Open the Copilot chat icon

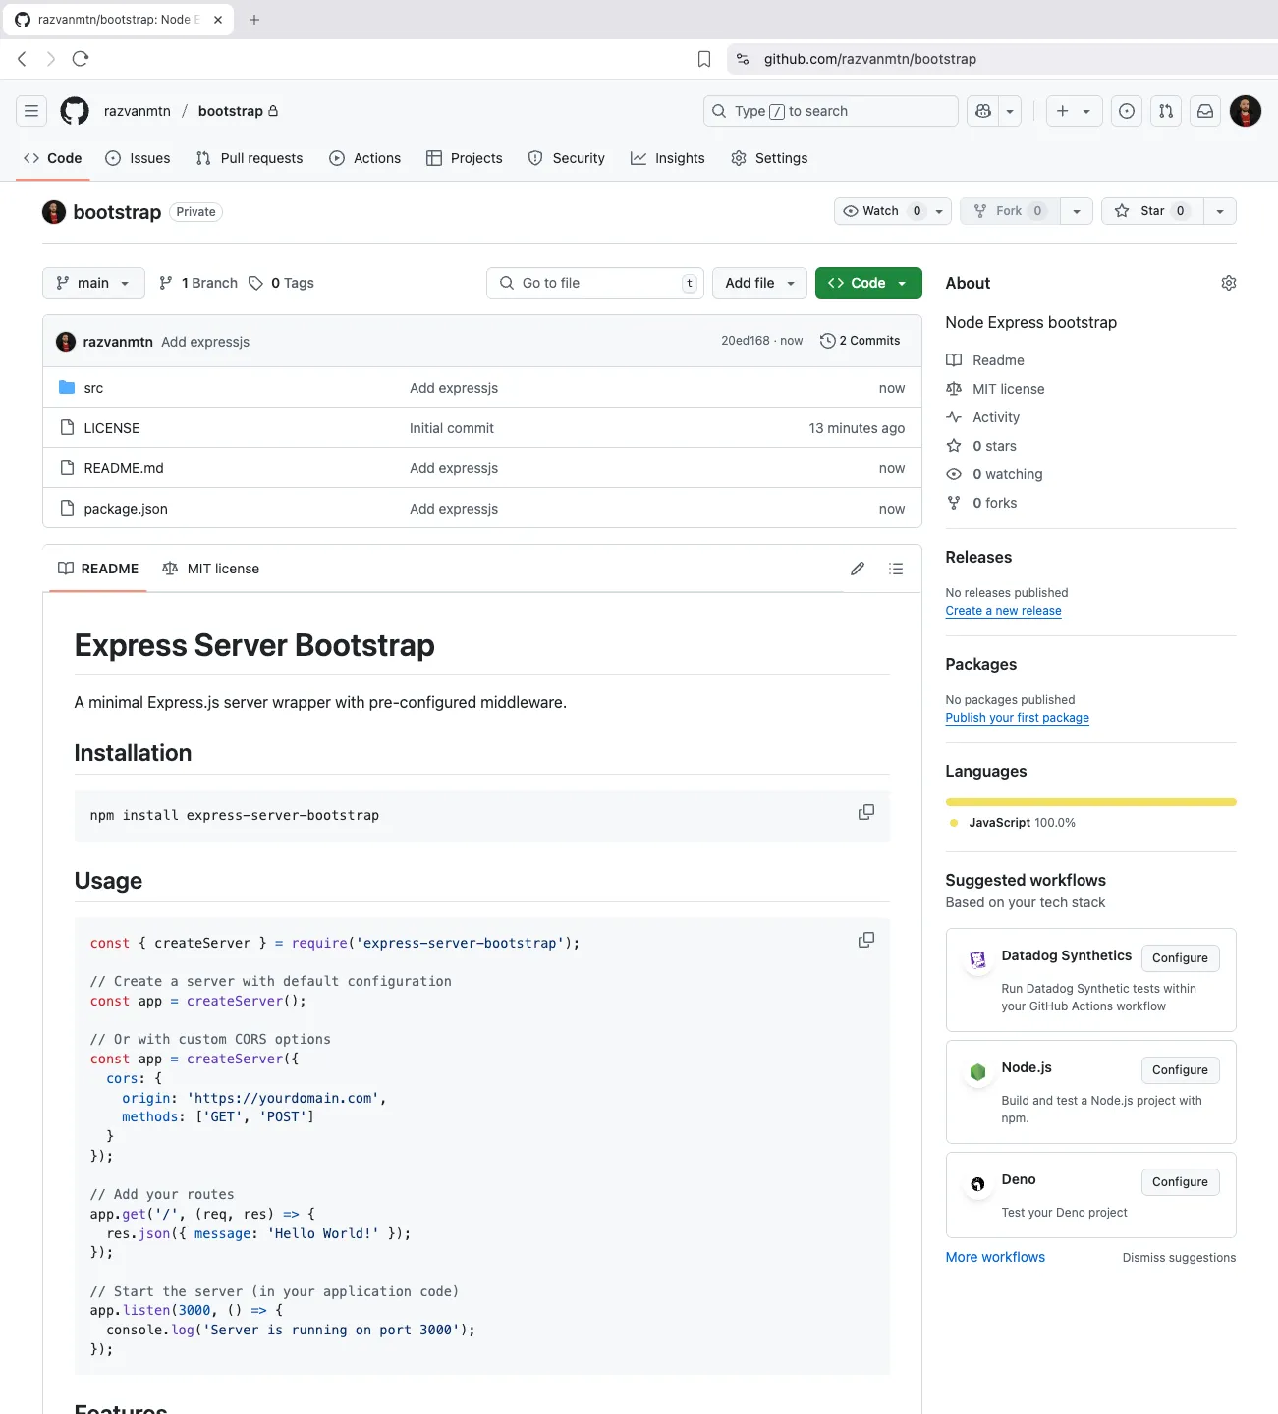pos(983,111)
